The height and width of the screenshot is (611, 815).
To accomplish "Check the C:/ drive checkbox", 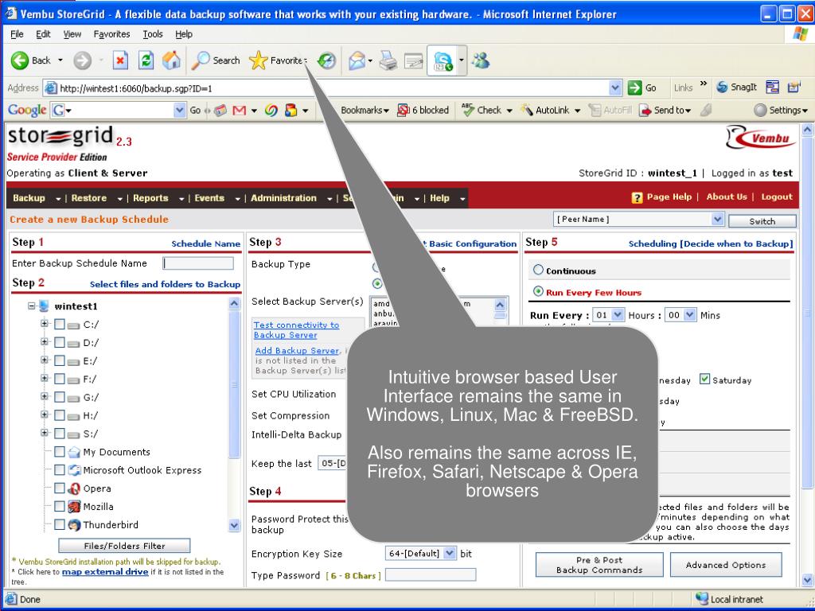I will pos(59,325).
